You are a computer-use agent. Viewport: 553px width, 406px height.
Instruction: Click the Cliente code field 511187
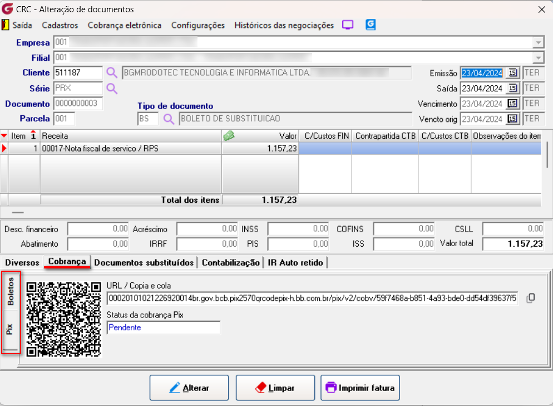click(x=78, y=73)
